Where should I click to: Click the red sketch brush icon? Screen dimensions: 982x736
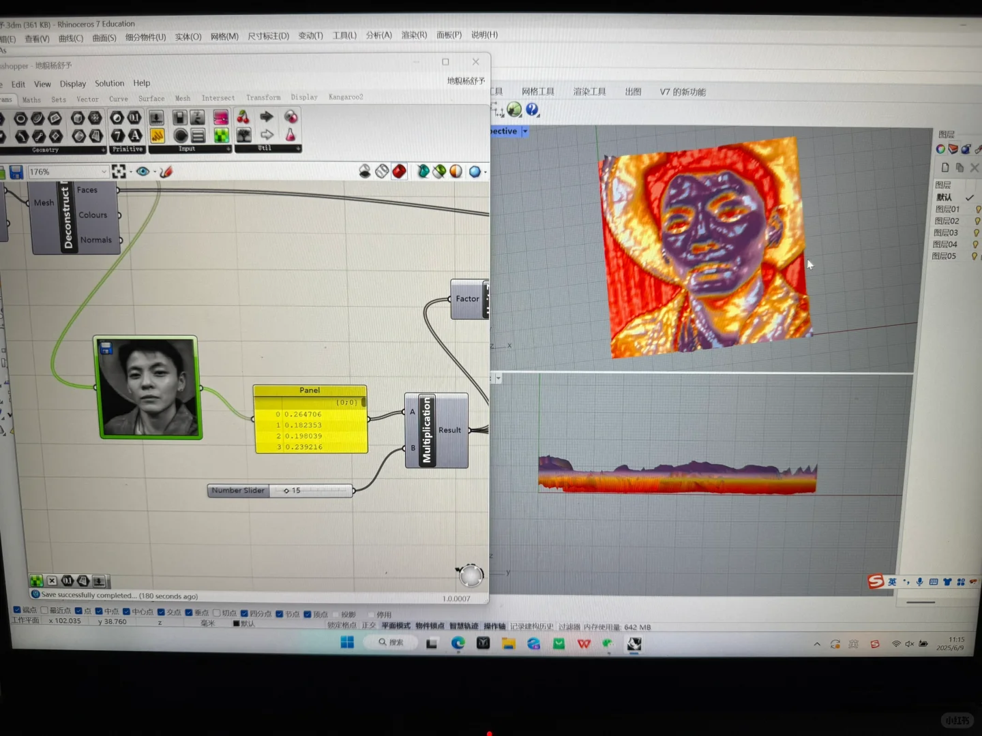(166, 172)
